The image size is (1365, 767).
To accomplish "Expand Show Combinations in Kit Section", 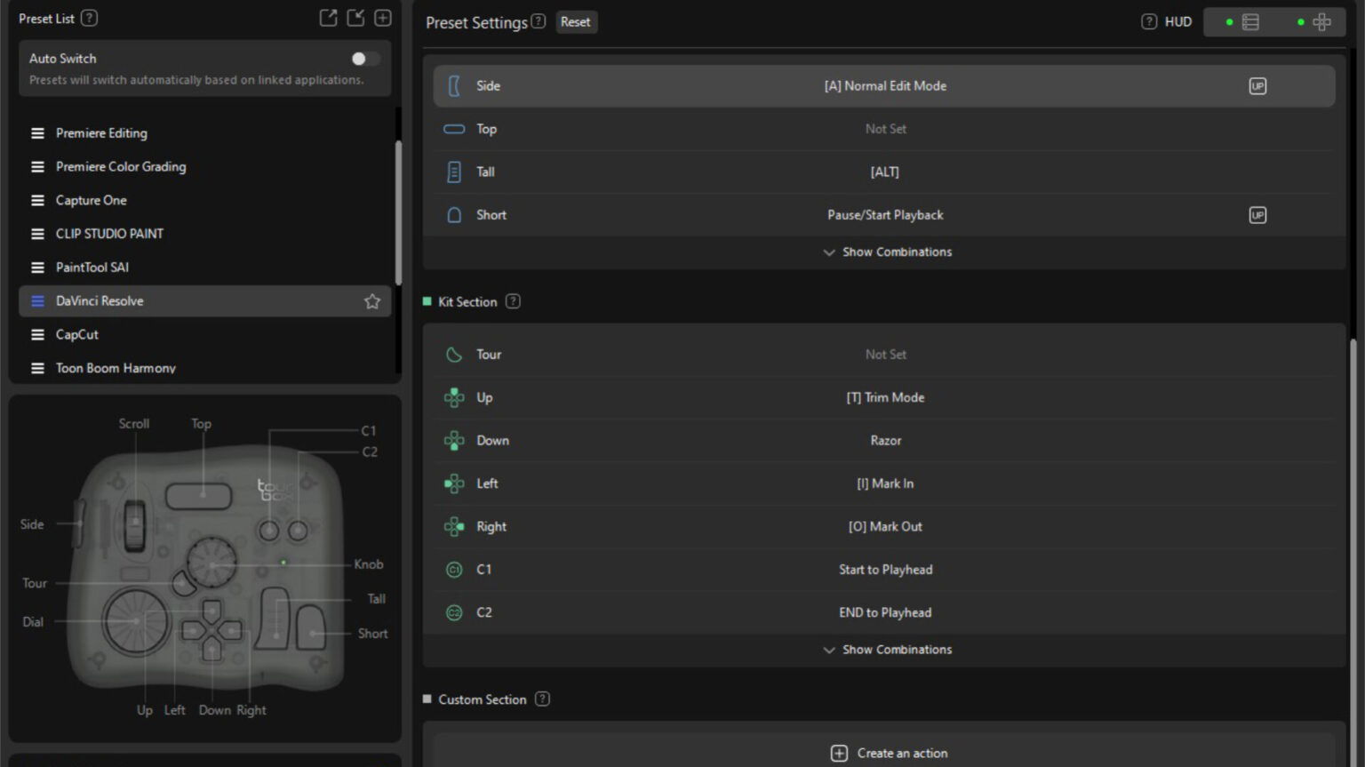I will coord(886,649).
